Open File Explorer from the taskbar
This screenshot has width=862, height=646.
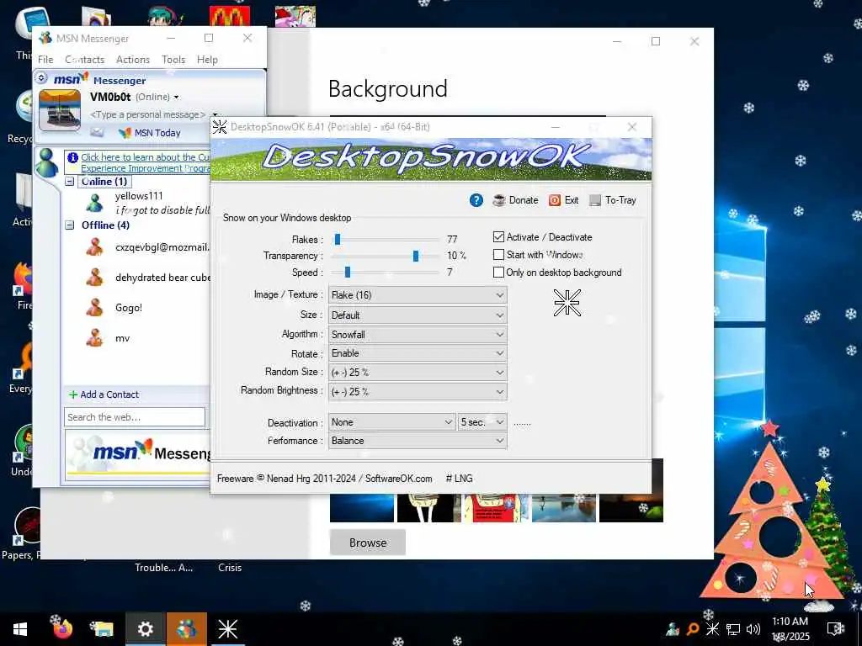point(102,629)
